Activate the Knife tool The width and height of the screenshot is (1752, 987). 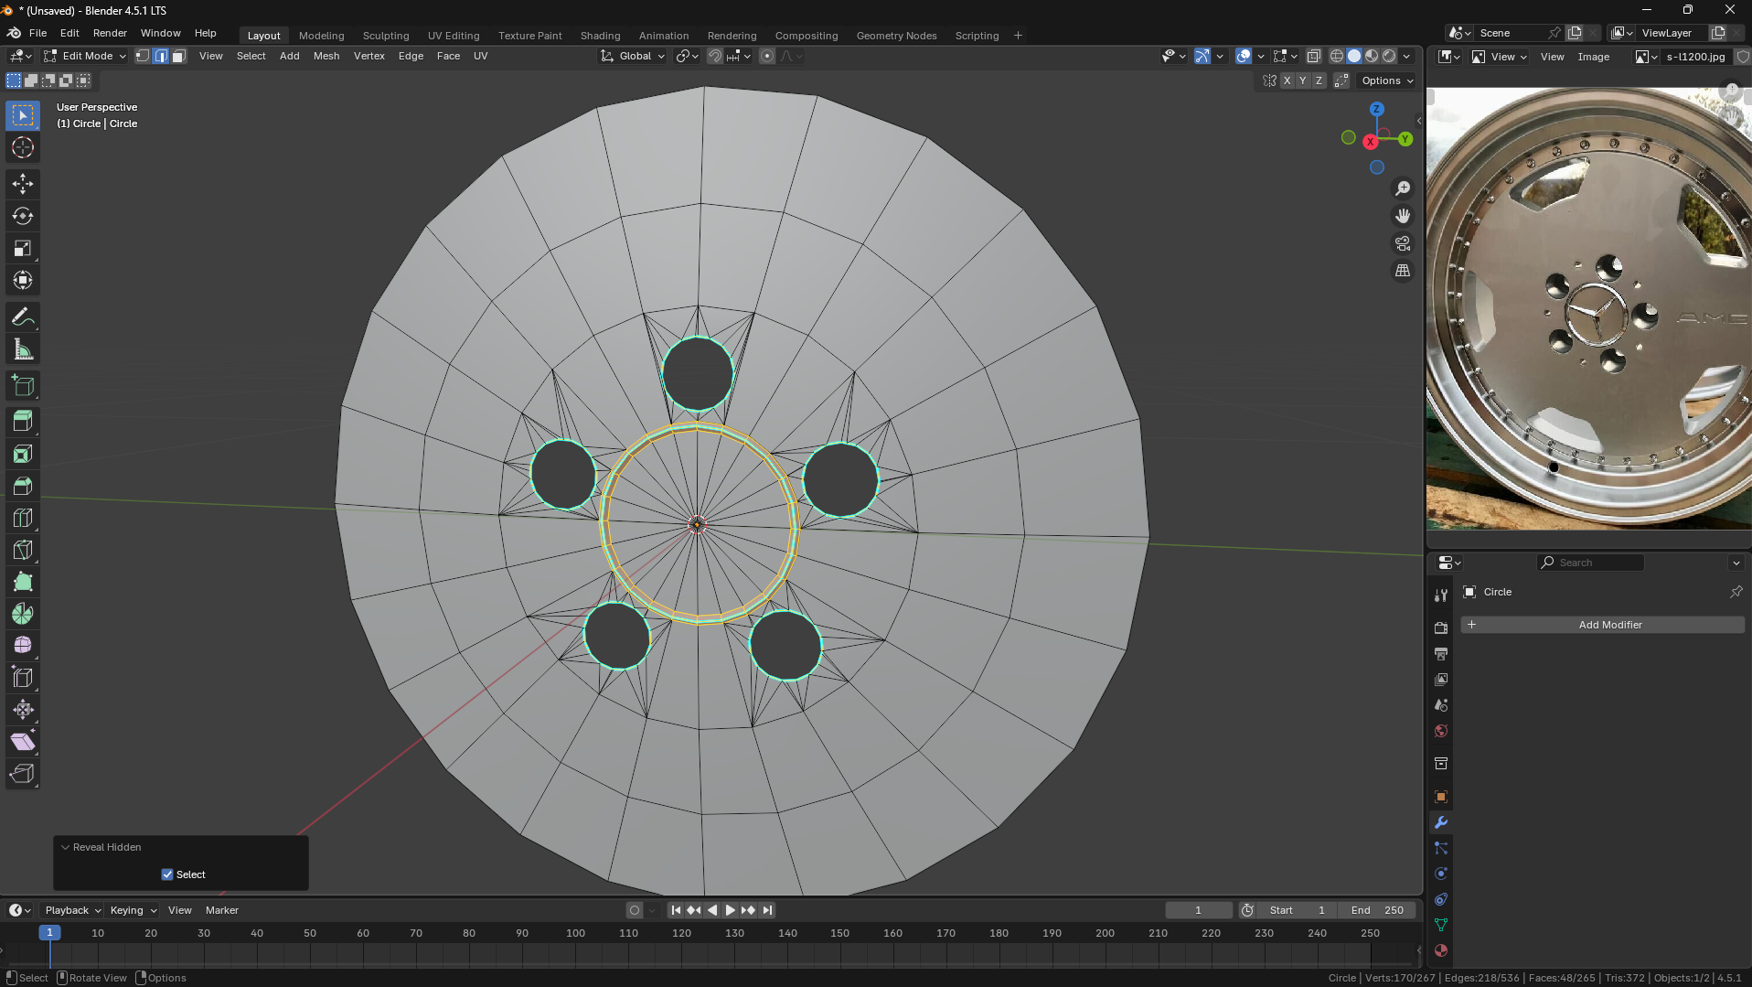click(23, 550)
